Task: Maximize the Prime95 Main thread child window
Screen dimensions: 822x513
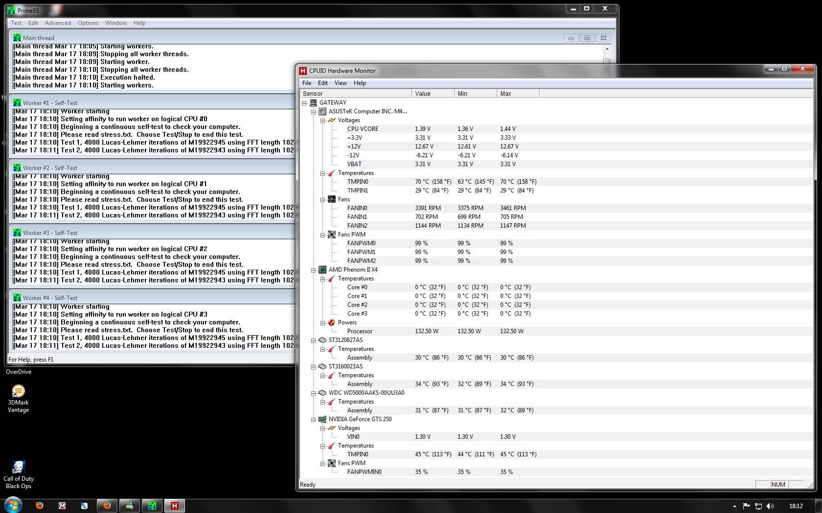Action: [587, 38]
